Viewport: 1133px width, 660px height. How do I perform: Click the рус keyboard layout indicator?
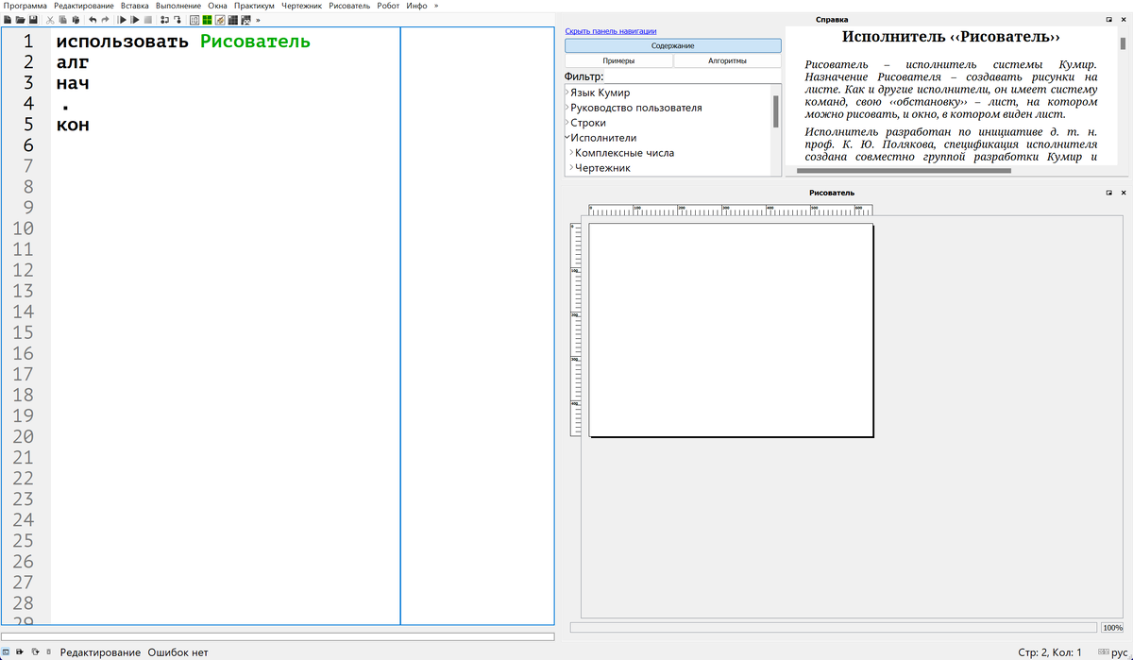1120,652
